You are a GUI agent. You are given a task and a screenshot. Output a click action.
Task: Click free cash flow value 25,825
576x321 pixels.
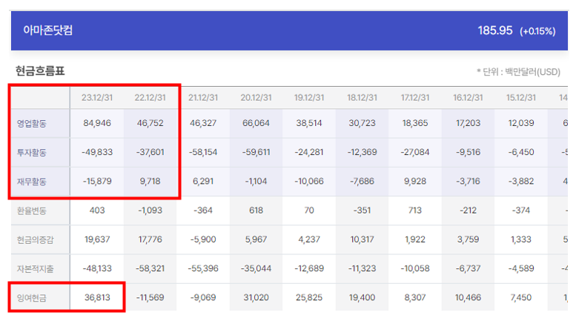tap(309, 297)
